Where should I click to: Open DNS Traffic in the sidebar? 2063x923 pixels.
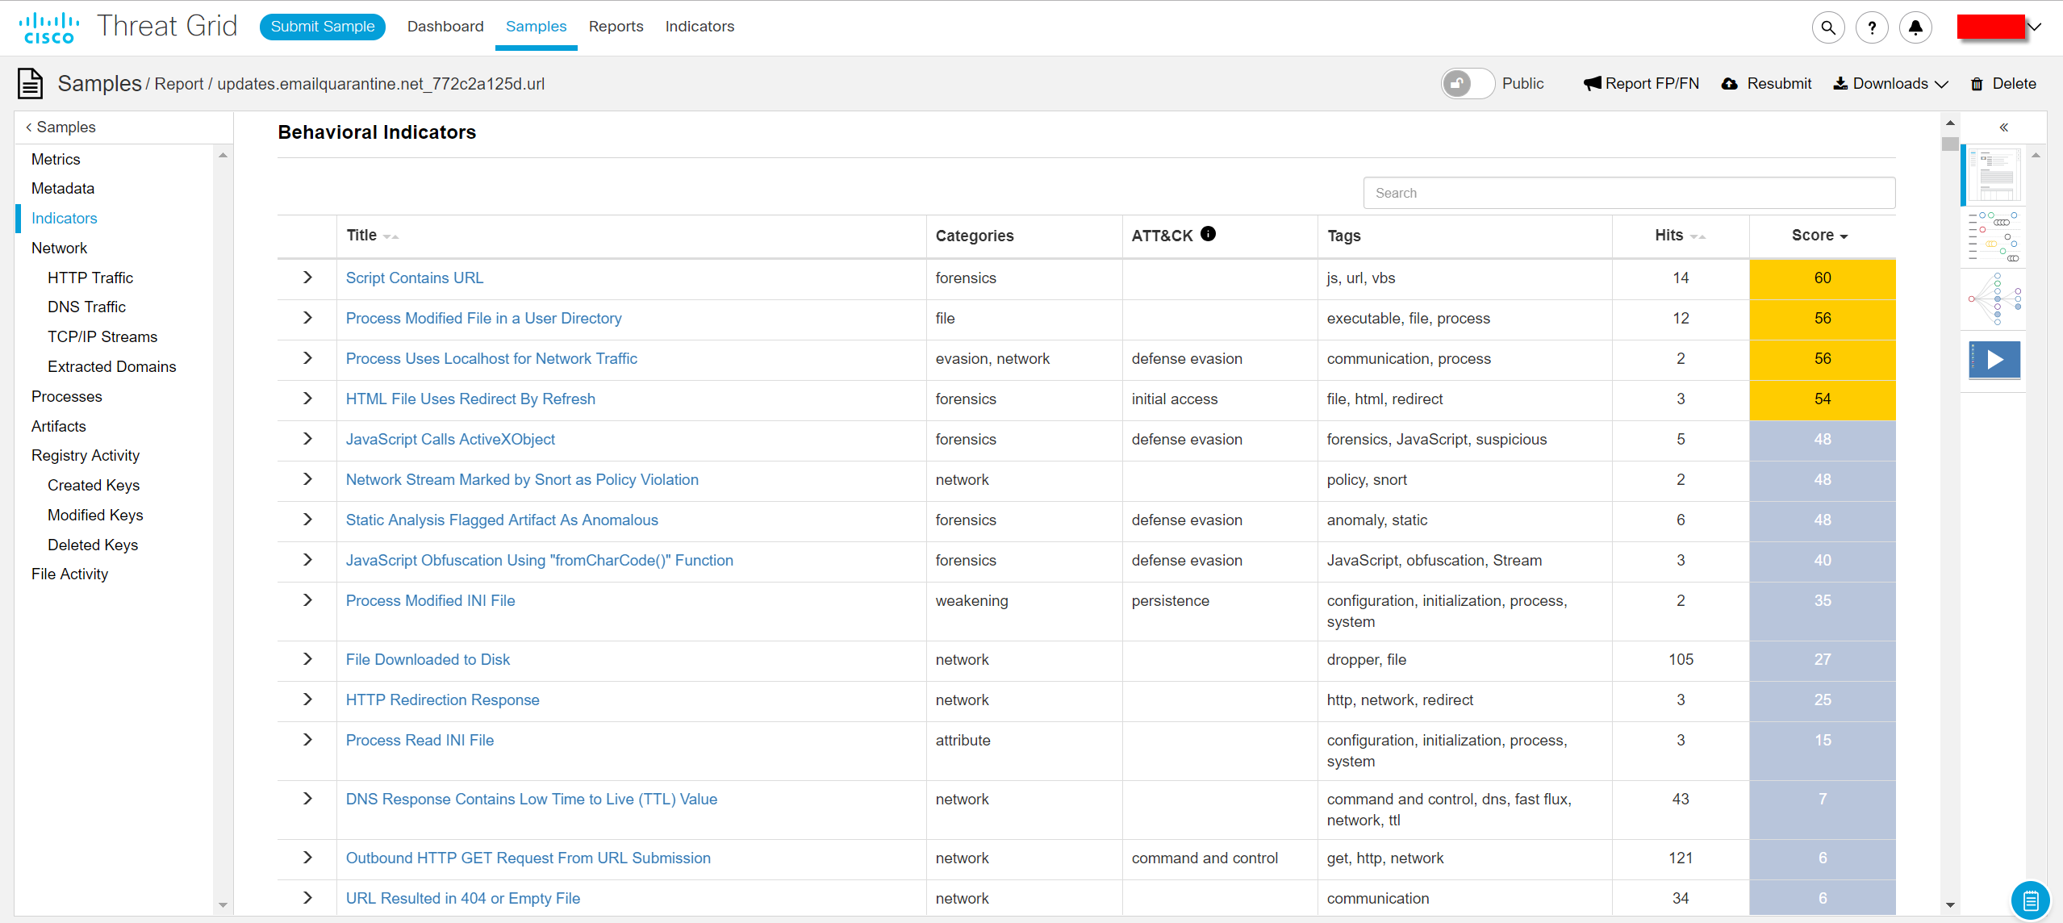86,307
